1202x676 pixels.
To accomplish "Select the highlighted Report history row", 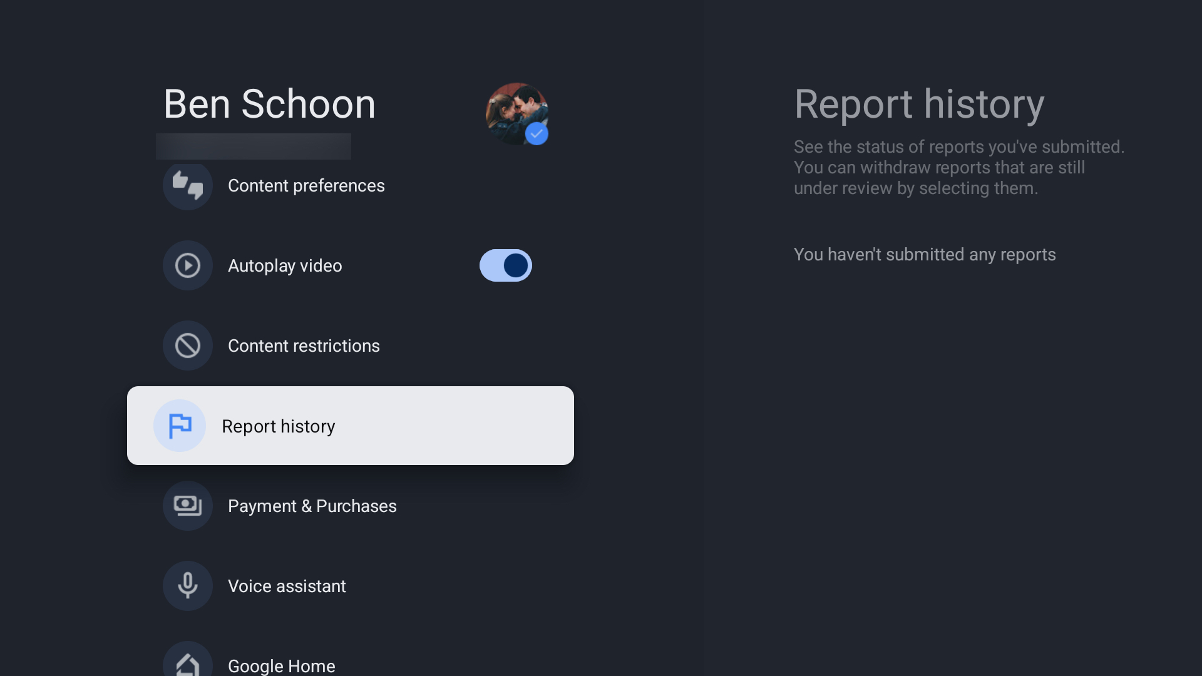I will coord(351,426).
